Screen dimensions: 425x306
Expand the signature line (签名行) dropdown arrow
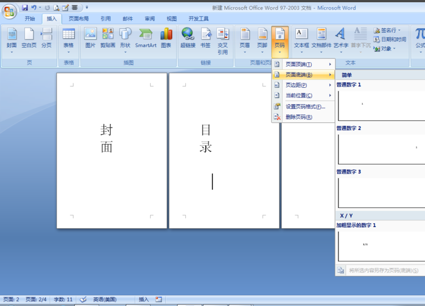click(x=399, y=30)
